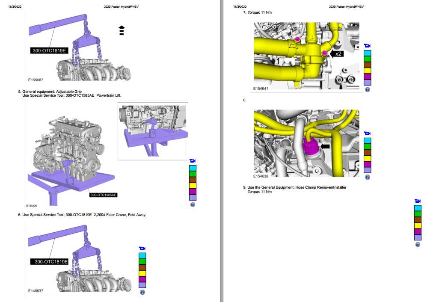
Task: Select lavender swatch in E169225 legend
Action: click(193, 198)
